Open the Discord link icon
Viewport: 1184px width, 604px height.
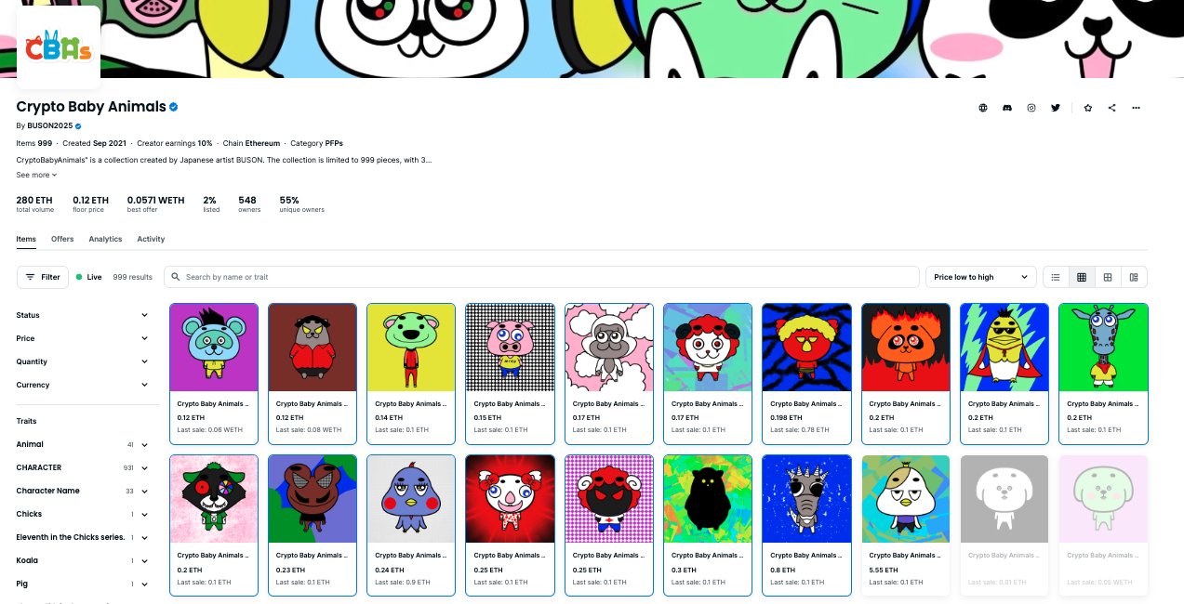(1007, 108)
